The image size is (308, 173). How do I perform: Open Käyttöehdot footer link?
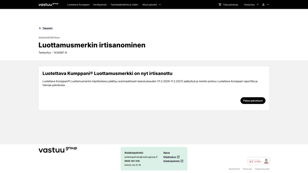pos(234,169)
